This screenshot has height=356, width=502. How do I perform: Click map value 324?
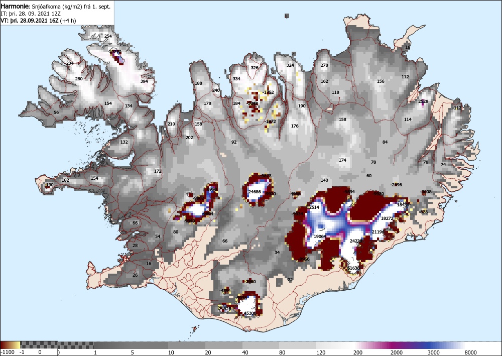290,65
